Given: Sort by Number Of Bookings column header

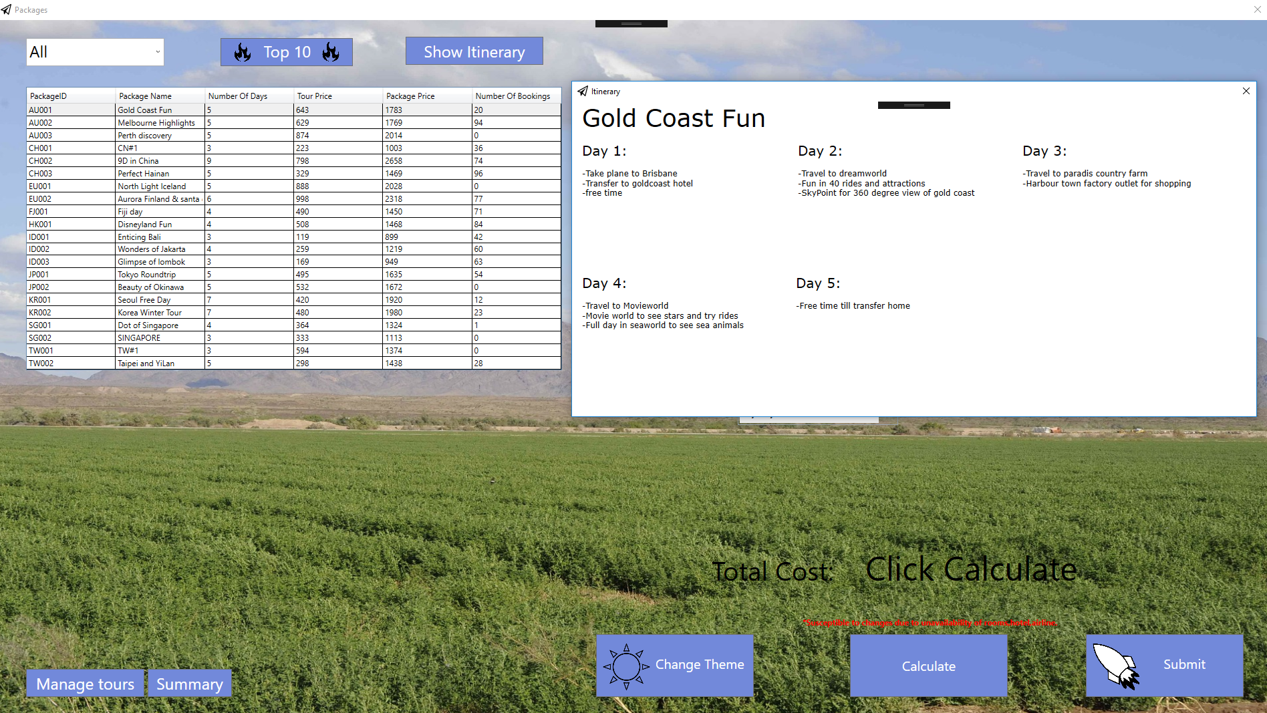Looking at the screenshot, I should (x=513, y=96).
